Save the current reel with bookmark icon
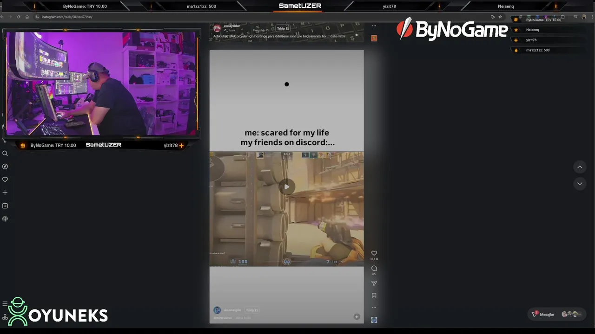This screenshot has width=595, height=334. [x=374, y=295]
